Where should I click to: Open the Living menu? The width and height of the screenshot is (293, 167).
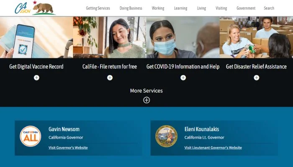(x=201, y=8)
